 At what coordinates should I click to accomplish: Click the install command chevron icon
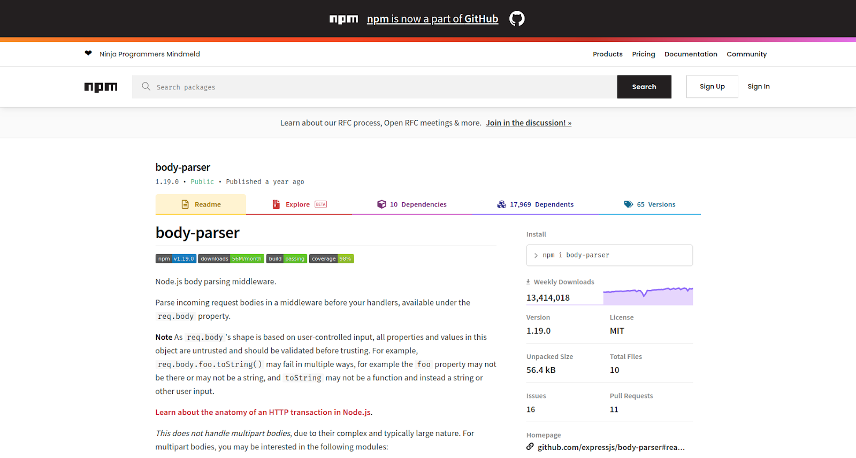(536, 256)
